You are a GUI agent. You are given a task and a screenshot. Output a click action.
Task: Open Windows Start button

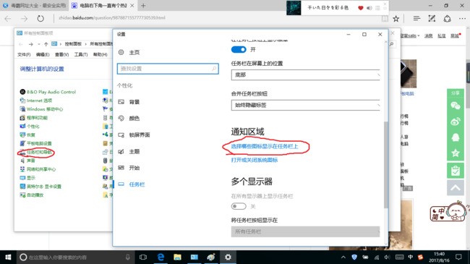[8, 257]
